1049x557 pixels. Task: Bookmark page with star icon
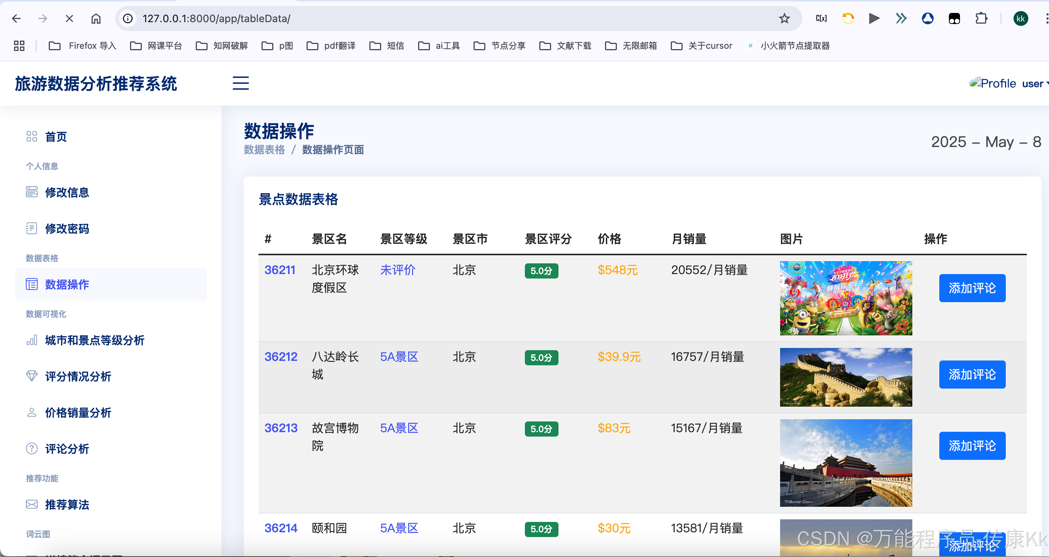coord(784,18)
